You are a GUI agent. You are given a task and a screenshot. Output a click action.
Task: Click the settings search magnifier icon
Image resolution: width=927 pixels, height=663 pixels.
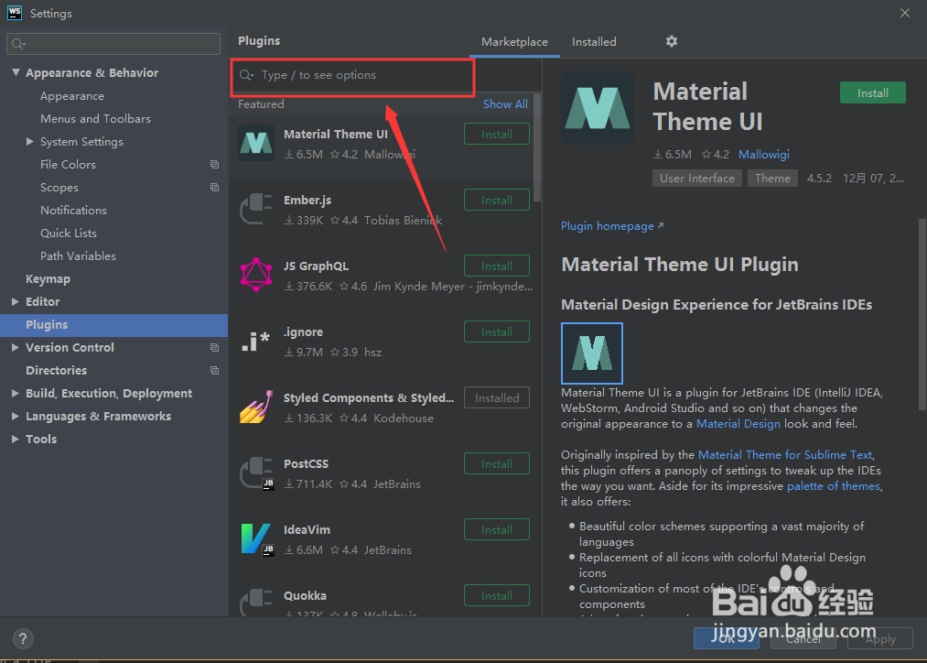(18, 44)
